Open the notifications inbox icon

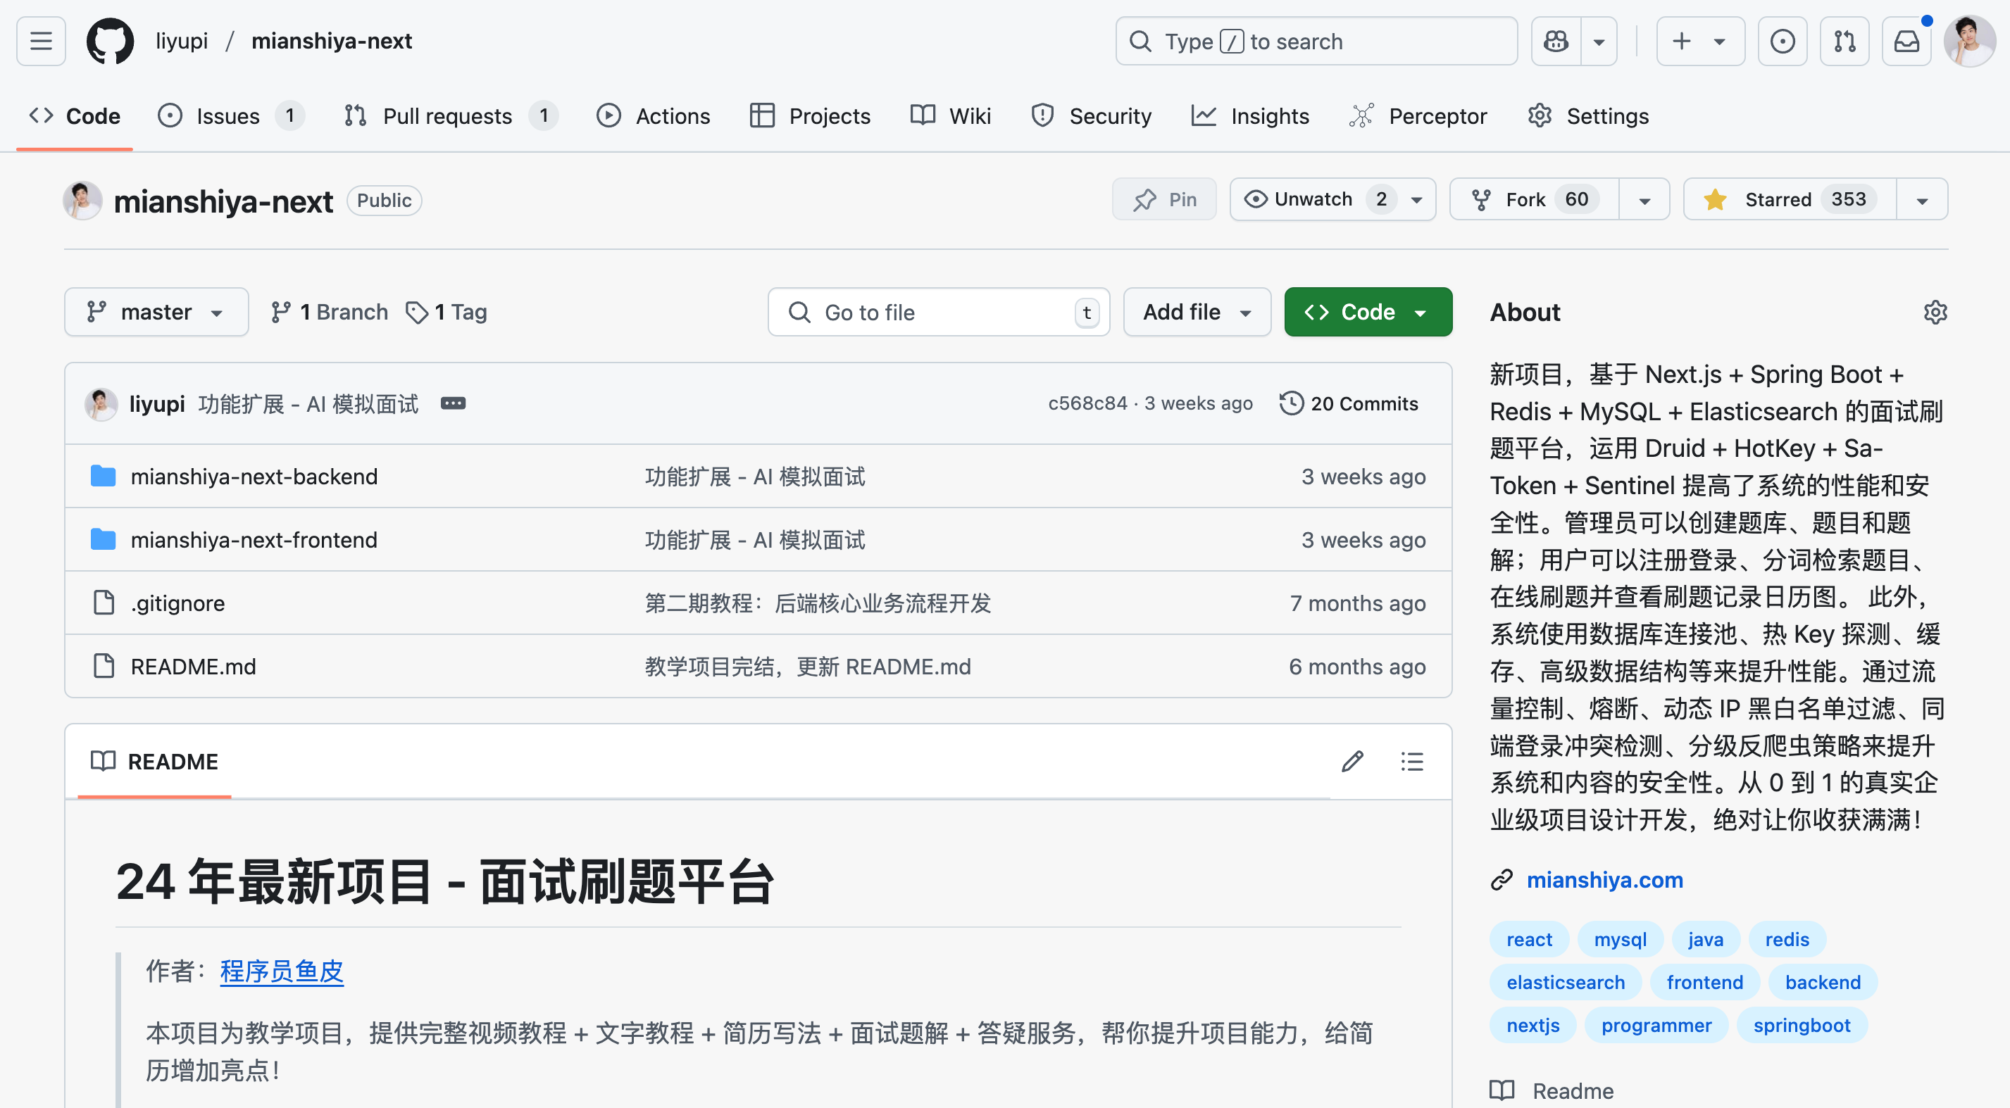click(x=1906, y=41)
